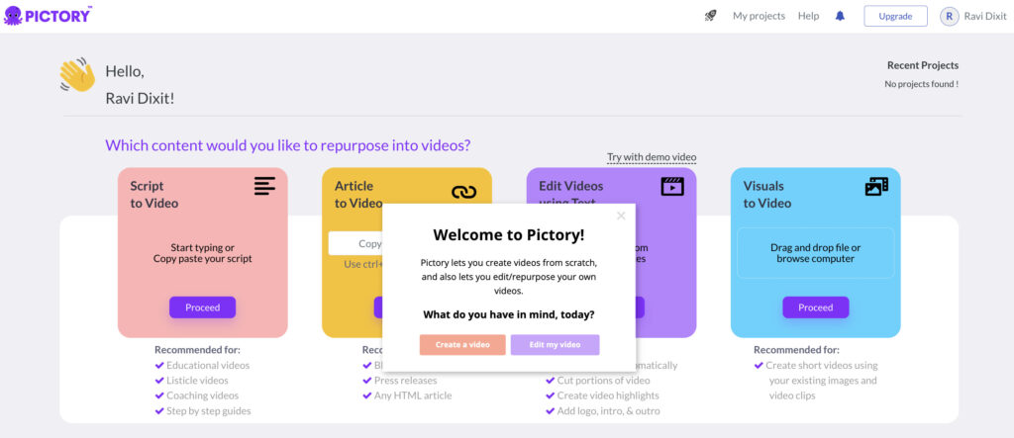Close the Welcome to Pictory dialog

[x=621, y=216]
